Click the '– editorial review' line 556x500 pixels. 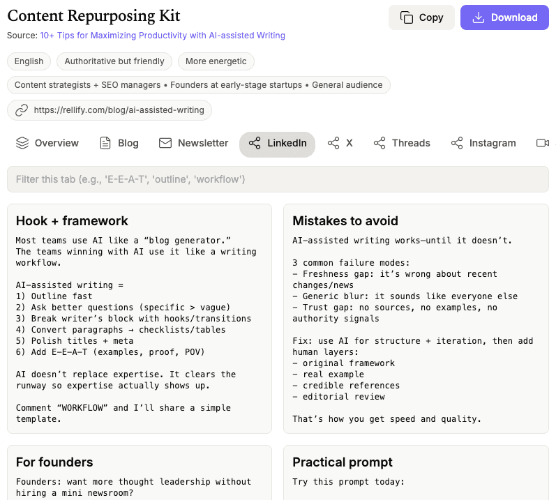coord(338,397)
